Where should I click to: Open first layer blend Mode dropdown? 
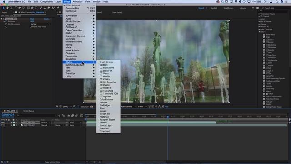pyautogui.click(x=46, y=123)
